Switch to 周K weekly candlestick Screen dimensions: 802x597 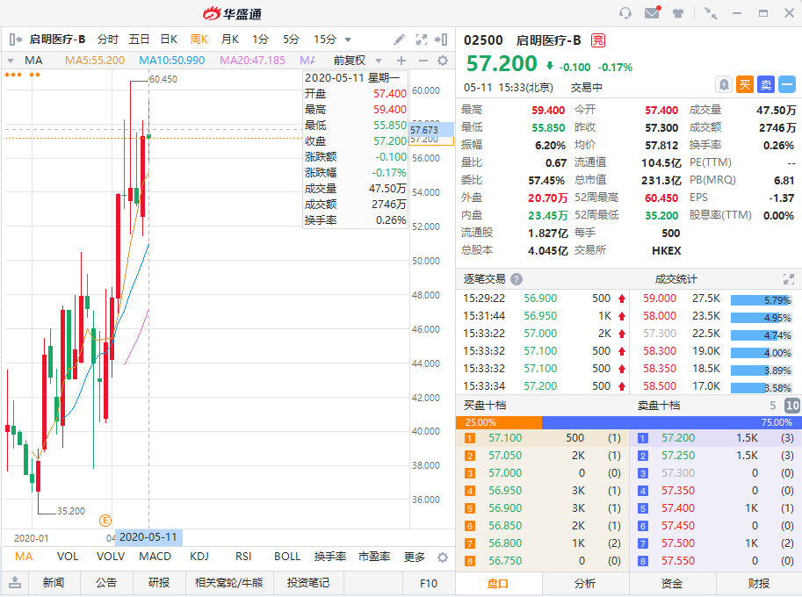[x=199, y=40]
